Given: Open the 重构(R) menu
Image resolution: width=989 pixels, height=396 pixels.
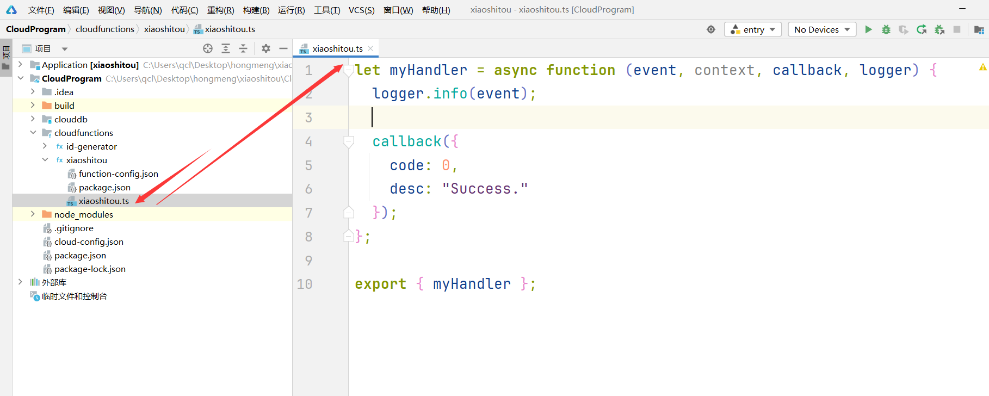Looking at the screenshot, I should point(220,10).
